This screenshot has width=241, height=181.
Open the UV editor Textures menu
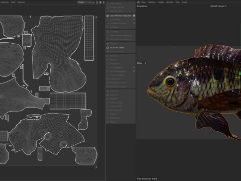coord(21,2)
